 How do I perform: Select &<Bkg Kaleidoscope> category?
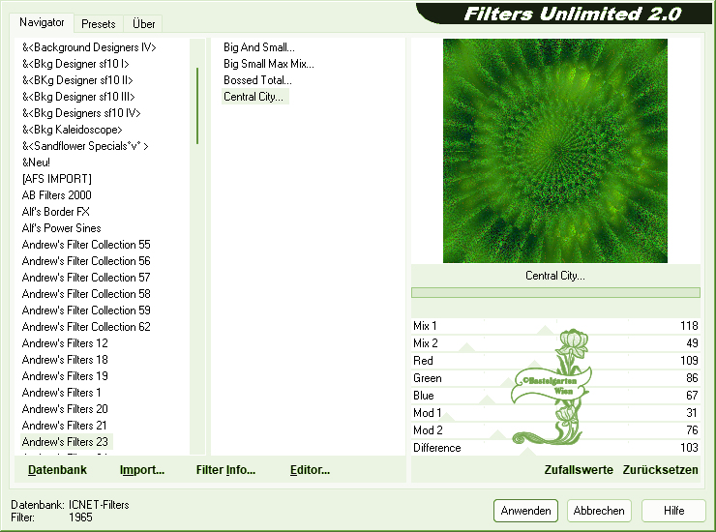73,130
